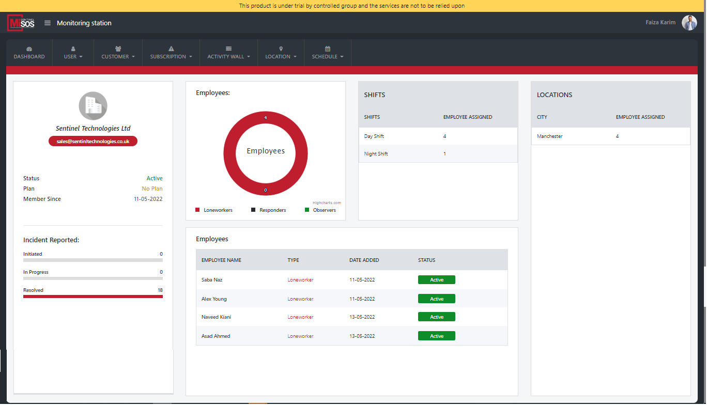
Task: Click the Schedule calendar icon
Action: point(327,49)
